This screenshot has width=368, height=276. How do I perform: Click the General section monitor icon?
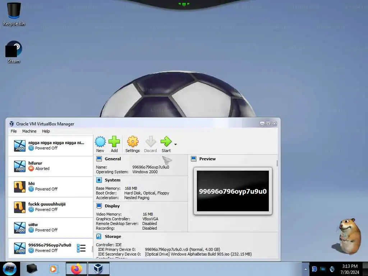click(99, 159)
